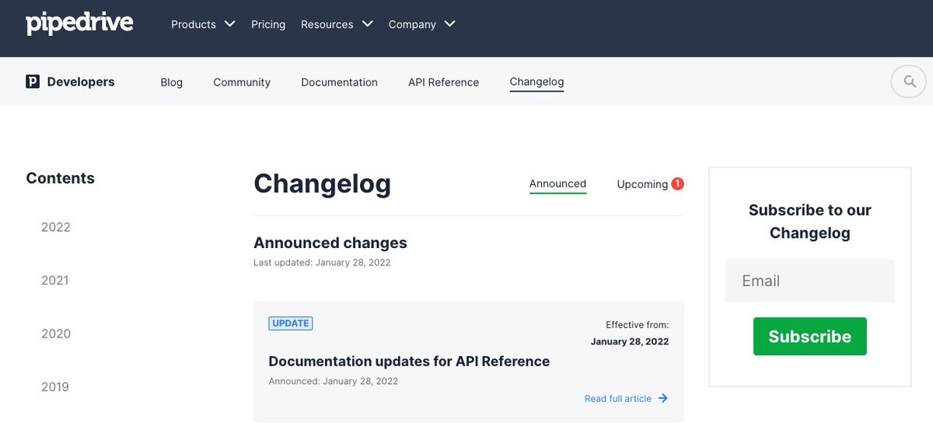
Task: Click the 'Announced: January 28, 2022' text
Action: point(334,381)
